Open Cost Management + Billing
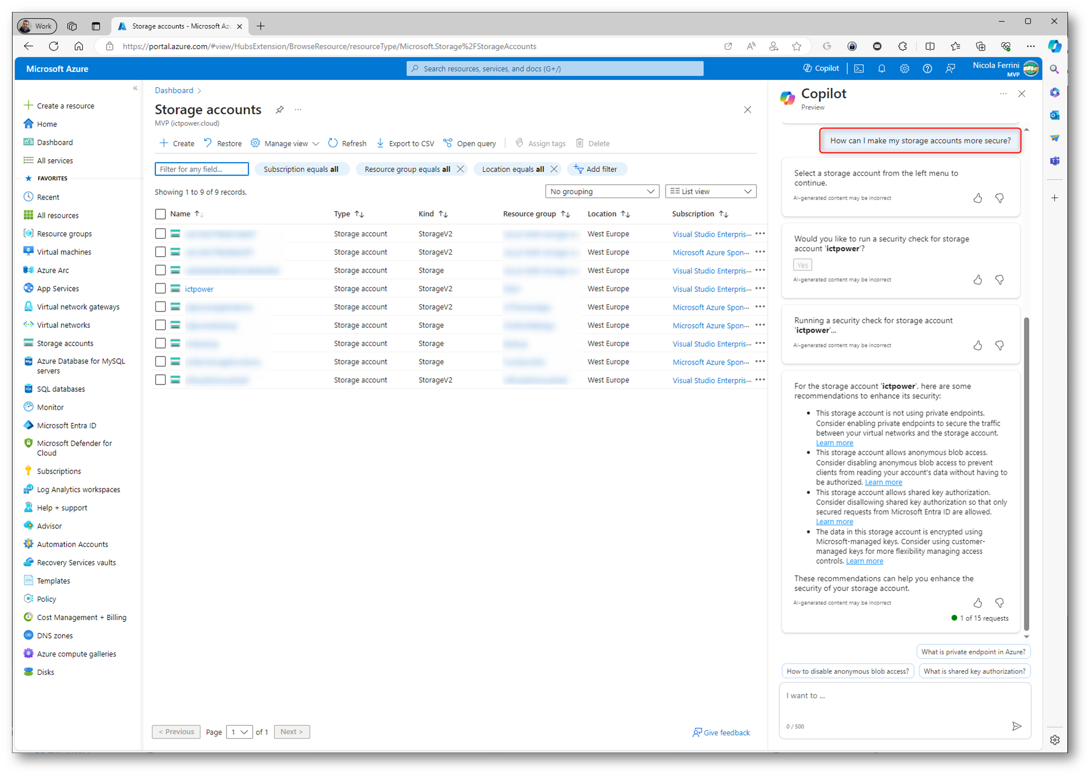 (82, 617)
